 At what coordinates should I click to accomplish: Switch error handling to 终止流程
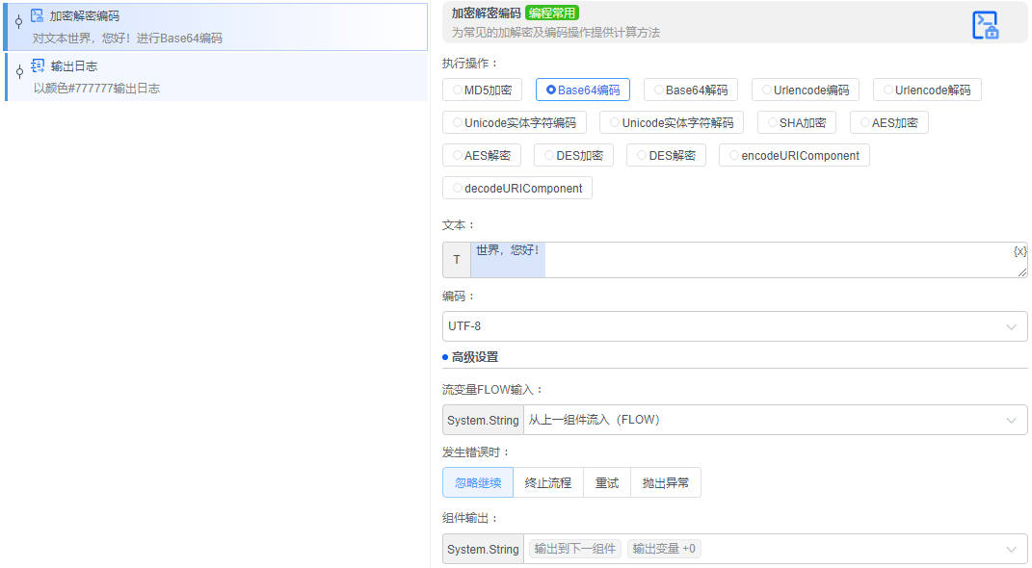[547, 482]
